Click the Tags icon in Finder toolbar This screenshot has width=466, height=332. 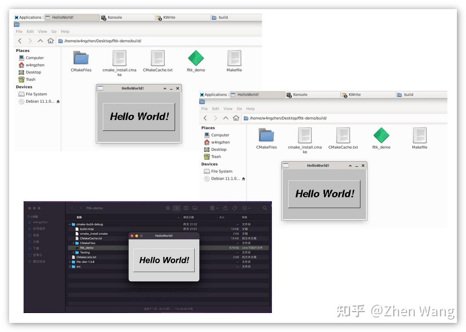click(x=235, y=208)
